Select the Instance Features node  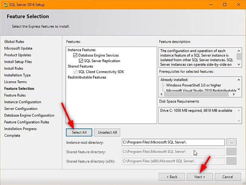pyautogui.click(x=82, y=50)
